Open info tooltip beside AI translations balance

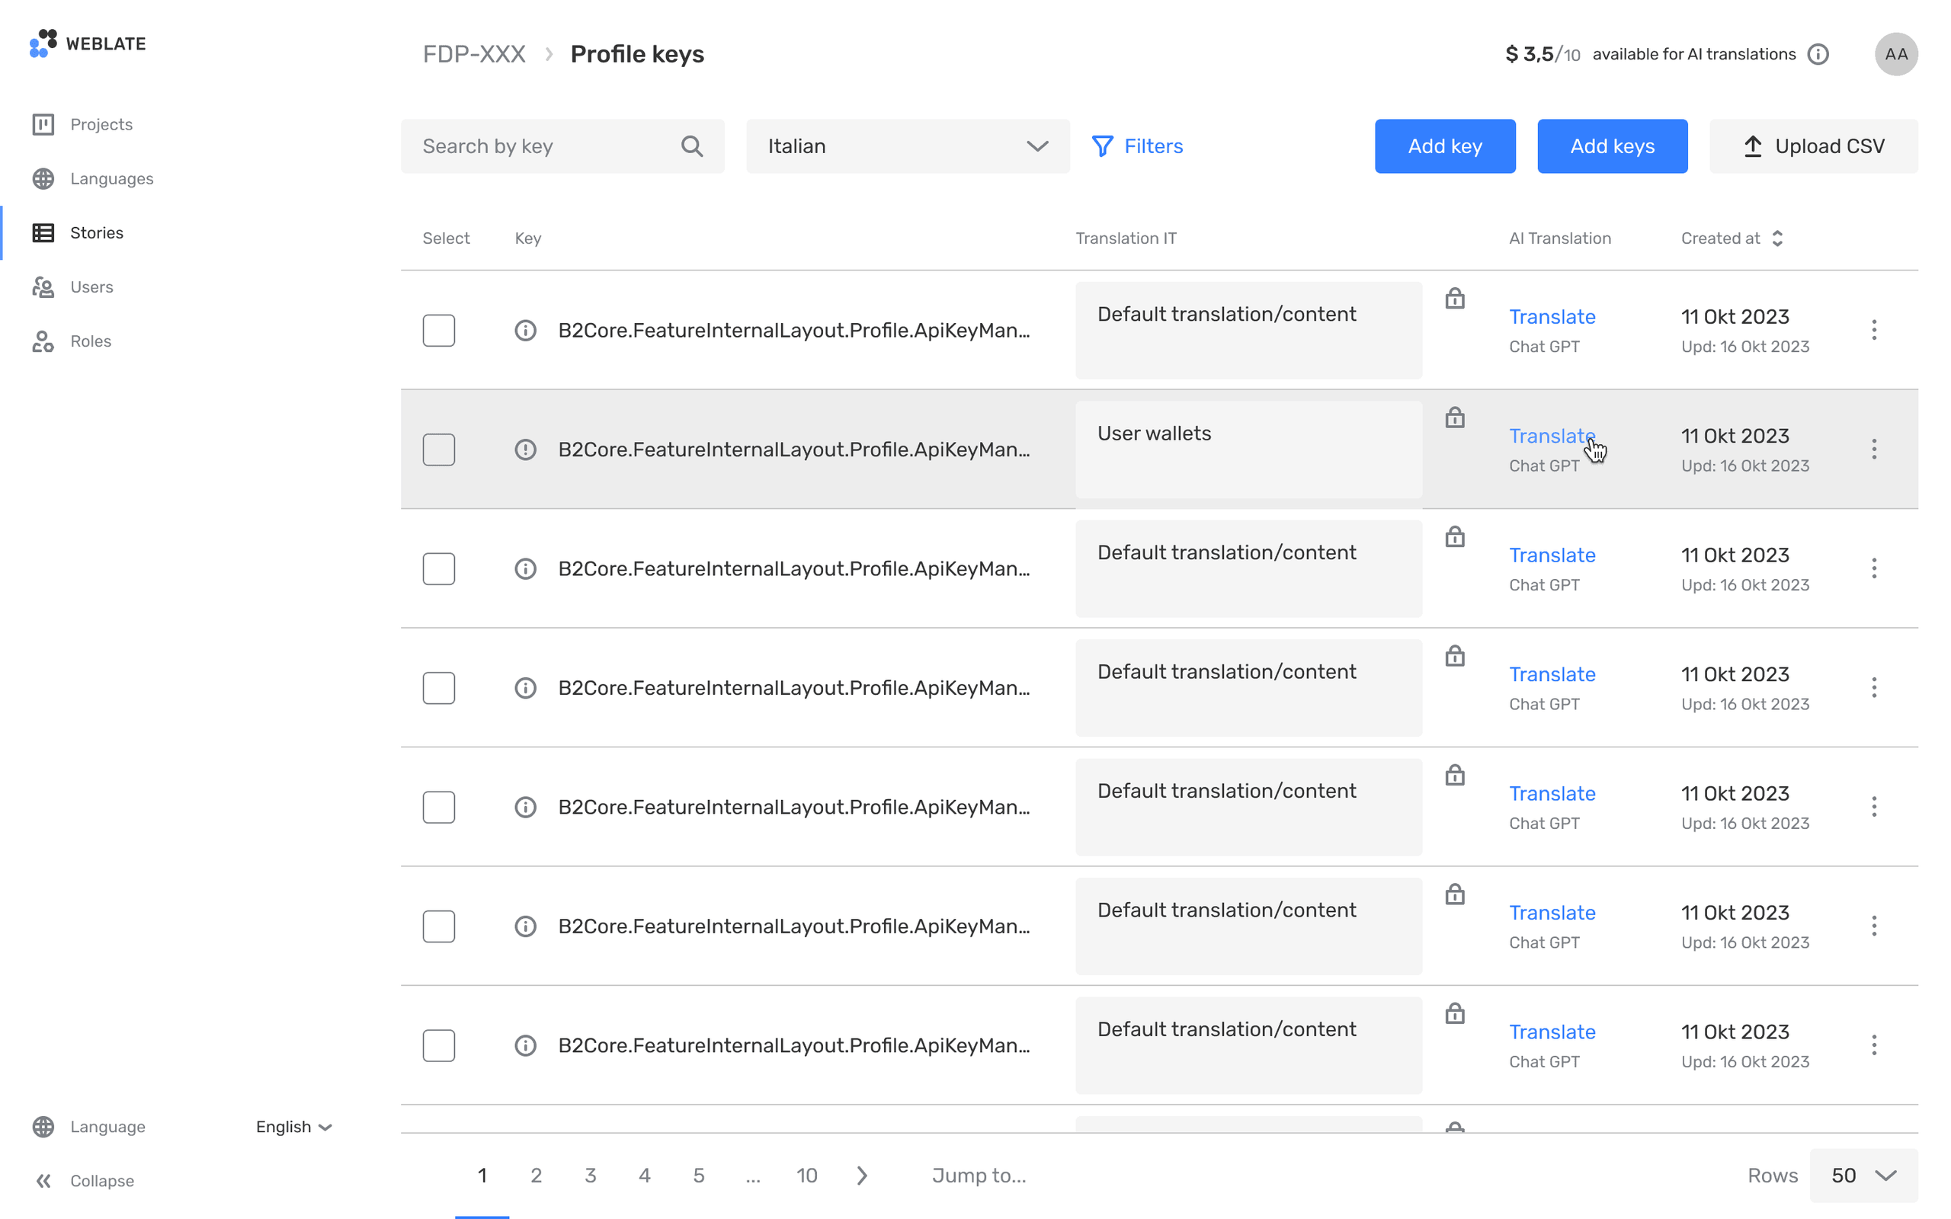[1818, 54]
